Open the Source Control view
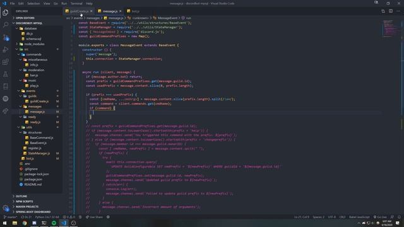 [x=6, y=37]
